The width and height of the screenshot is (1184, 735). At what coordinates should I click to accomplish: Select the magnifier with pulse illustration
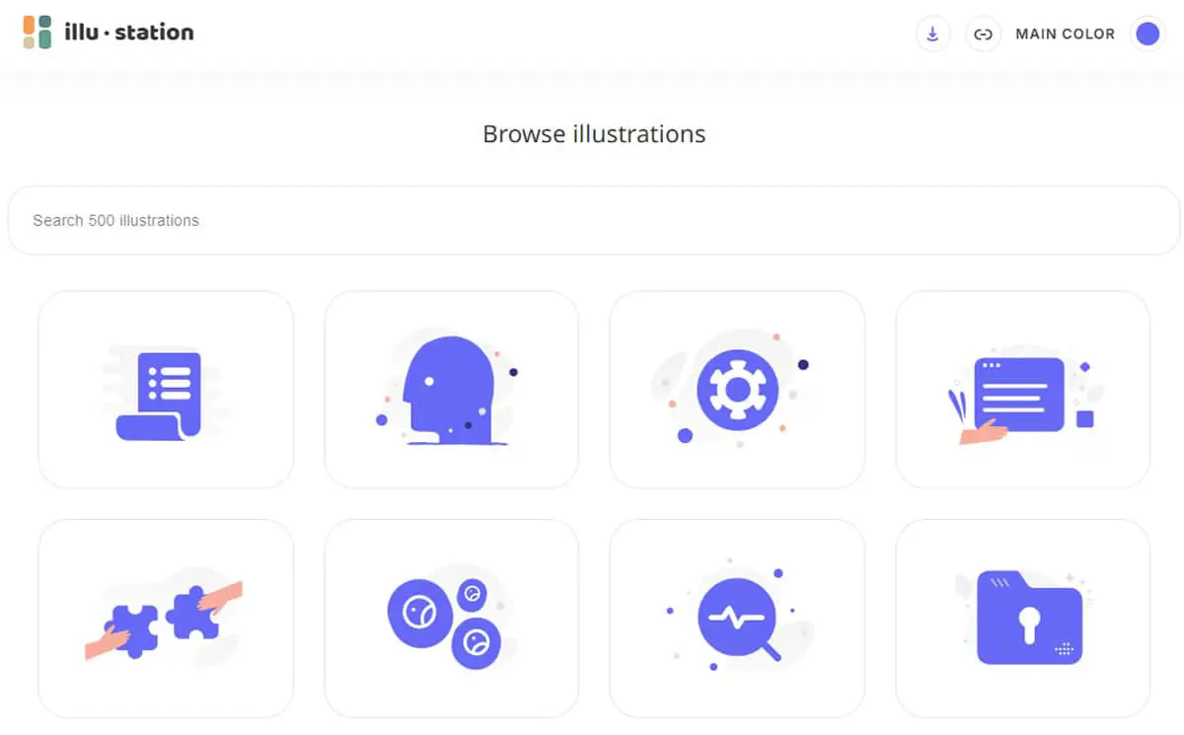tap(737, 618)
